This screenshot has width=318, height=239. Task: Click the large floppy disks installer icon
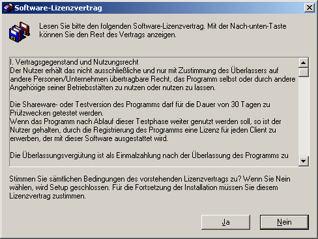[20, 32]
